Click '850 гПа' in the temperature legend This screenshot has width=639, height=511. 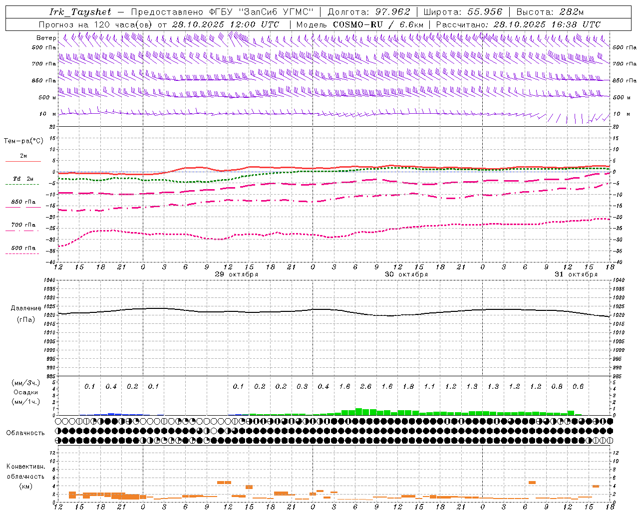pyautogui.click(x=23, y=202)
